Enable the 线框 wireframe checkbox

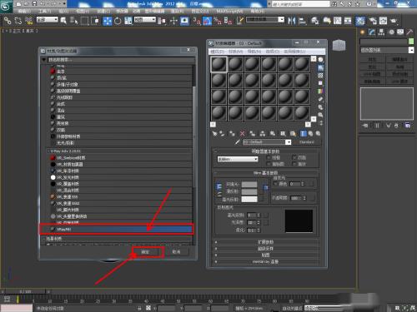tap(269, 157)
